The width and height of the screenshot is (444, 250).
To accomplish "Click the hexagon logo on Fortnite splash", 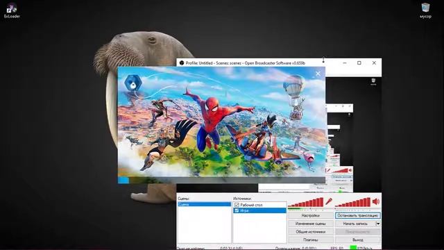I will tap(133, 83).
